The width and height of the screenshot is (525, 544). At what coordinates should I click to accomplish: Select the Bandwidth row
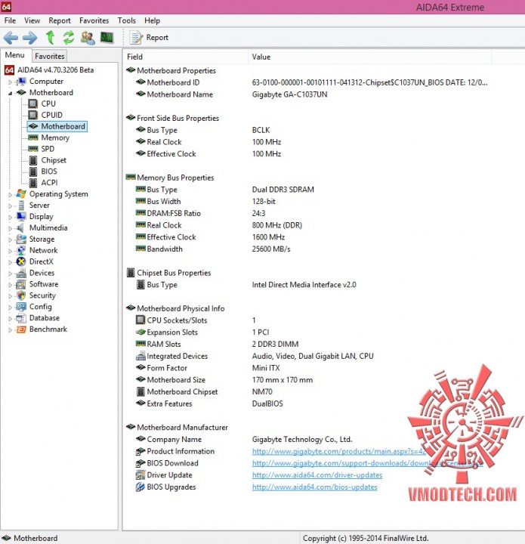point(213,249)
